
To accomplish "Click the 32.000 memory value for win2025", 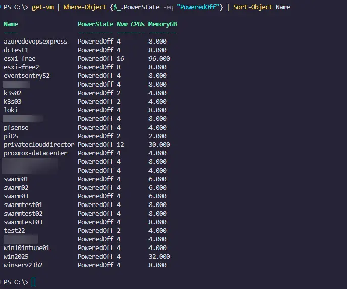I will tap(159, 256).
